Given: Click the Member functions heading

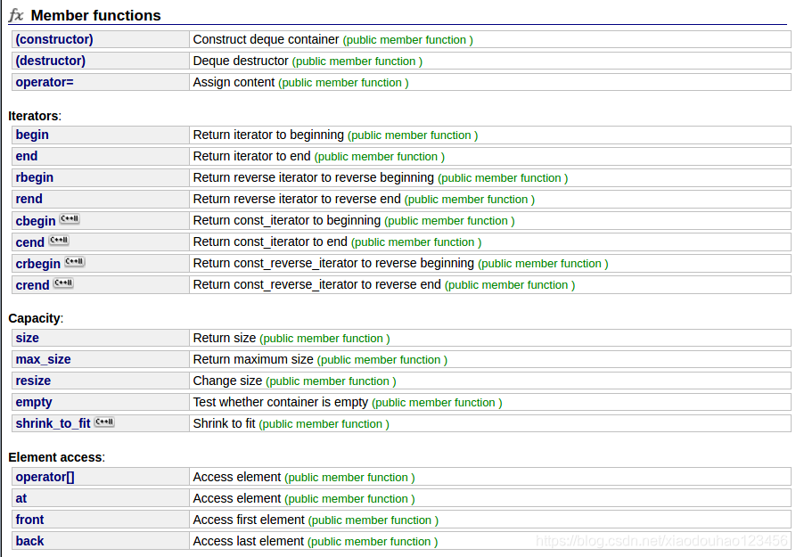Looking at the screenshot, I should 96,16.
